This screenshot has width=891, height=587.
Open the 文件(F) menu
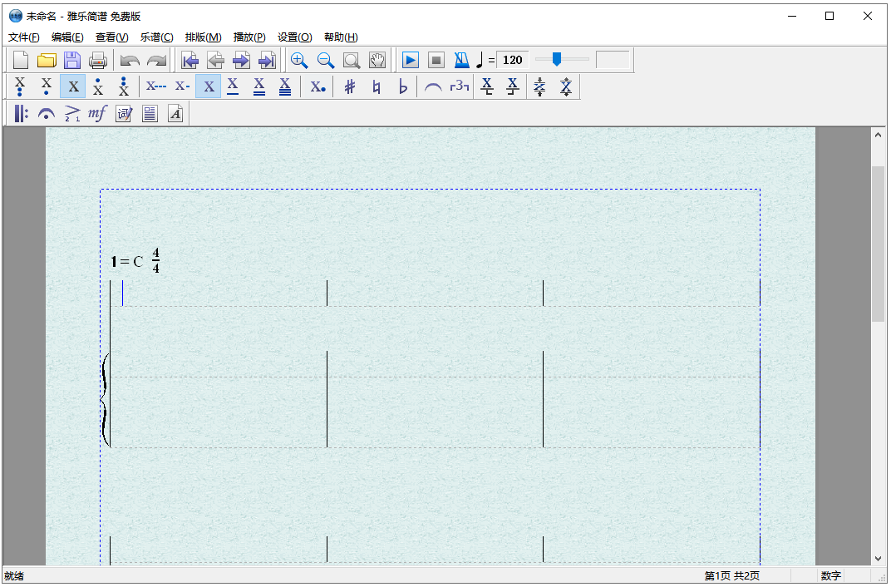coord(24,37)
